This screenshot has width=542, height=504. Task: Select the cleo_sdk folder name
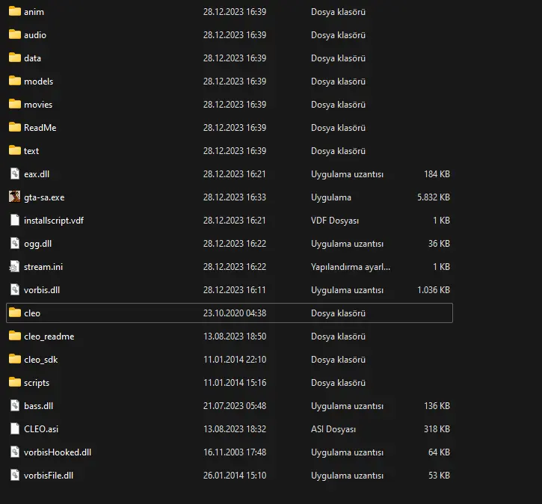click(41, 360)
